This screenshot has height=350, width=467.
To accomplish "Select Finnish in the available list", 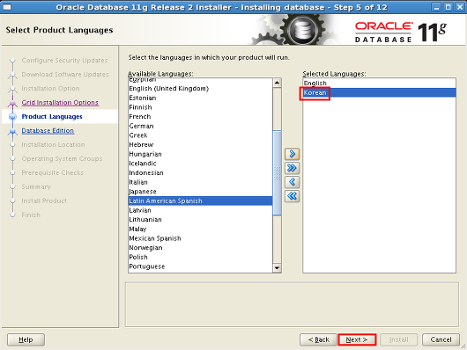I will point(200,107).
